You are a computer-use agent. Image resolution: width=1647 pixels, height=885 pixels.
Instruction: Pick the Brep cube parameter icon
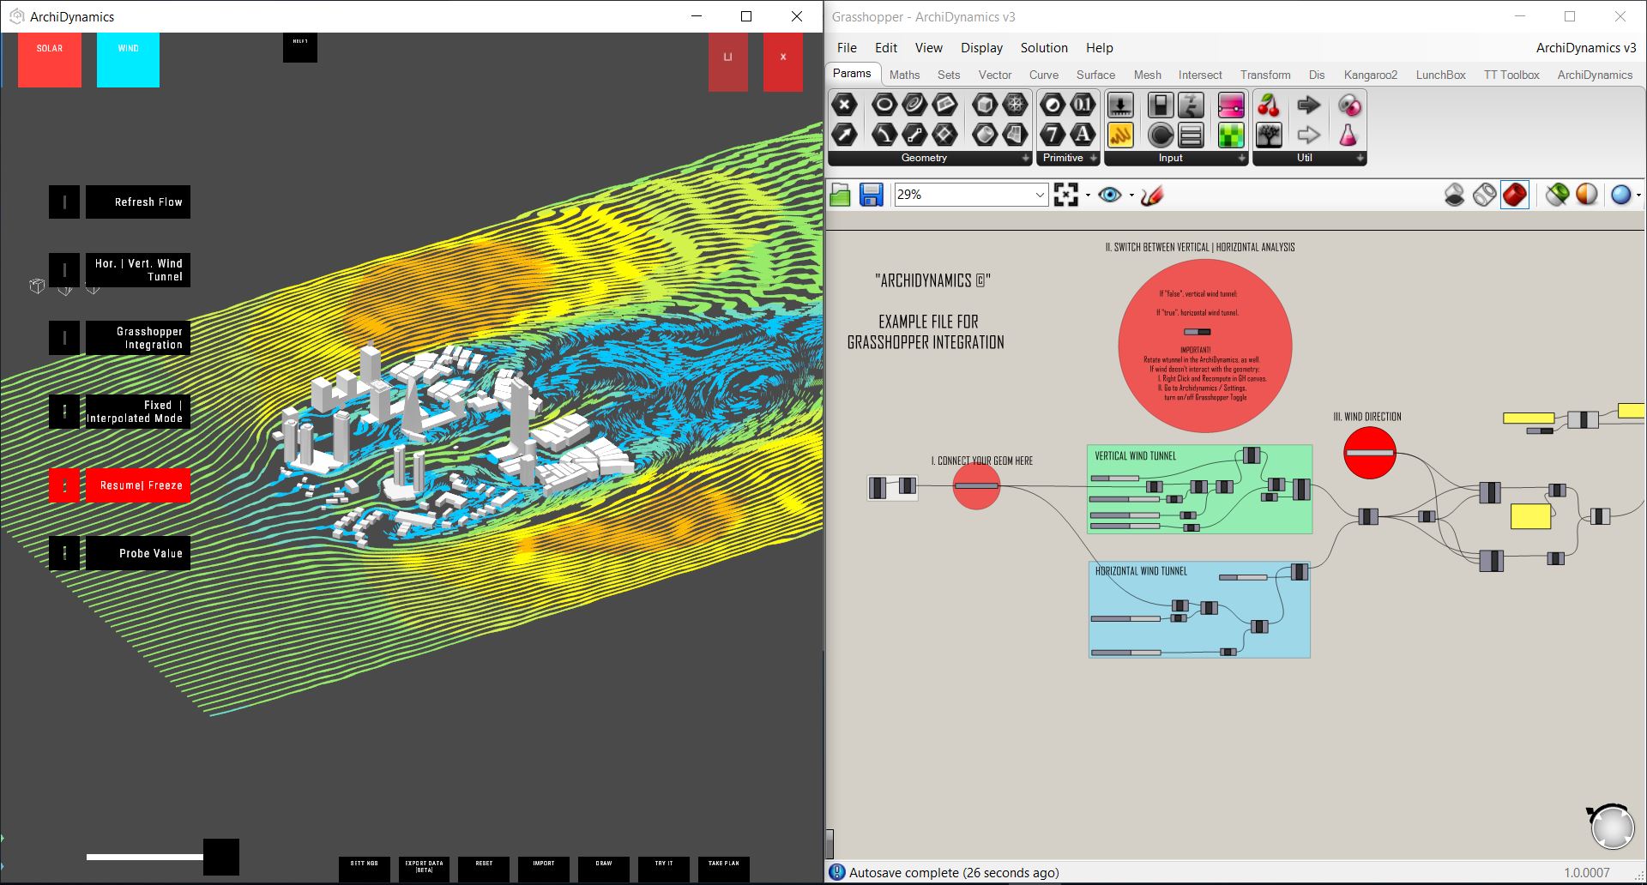pos(985,105)
